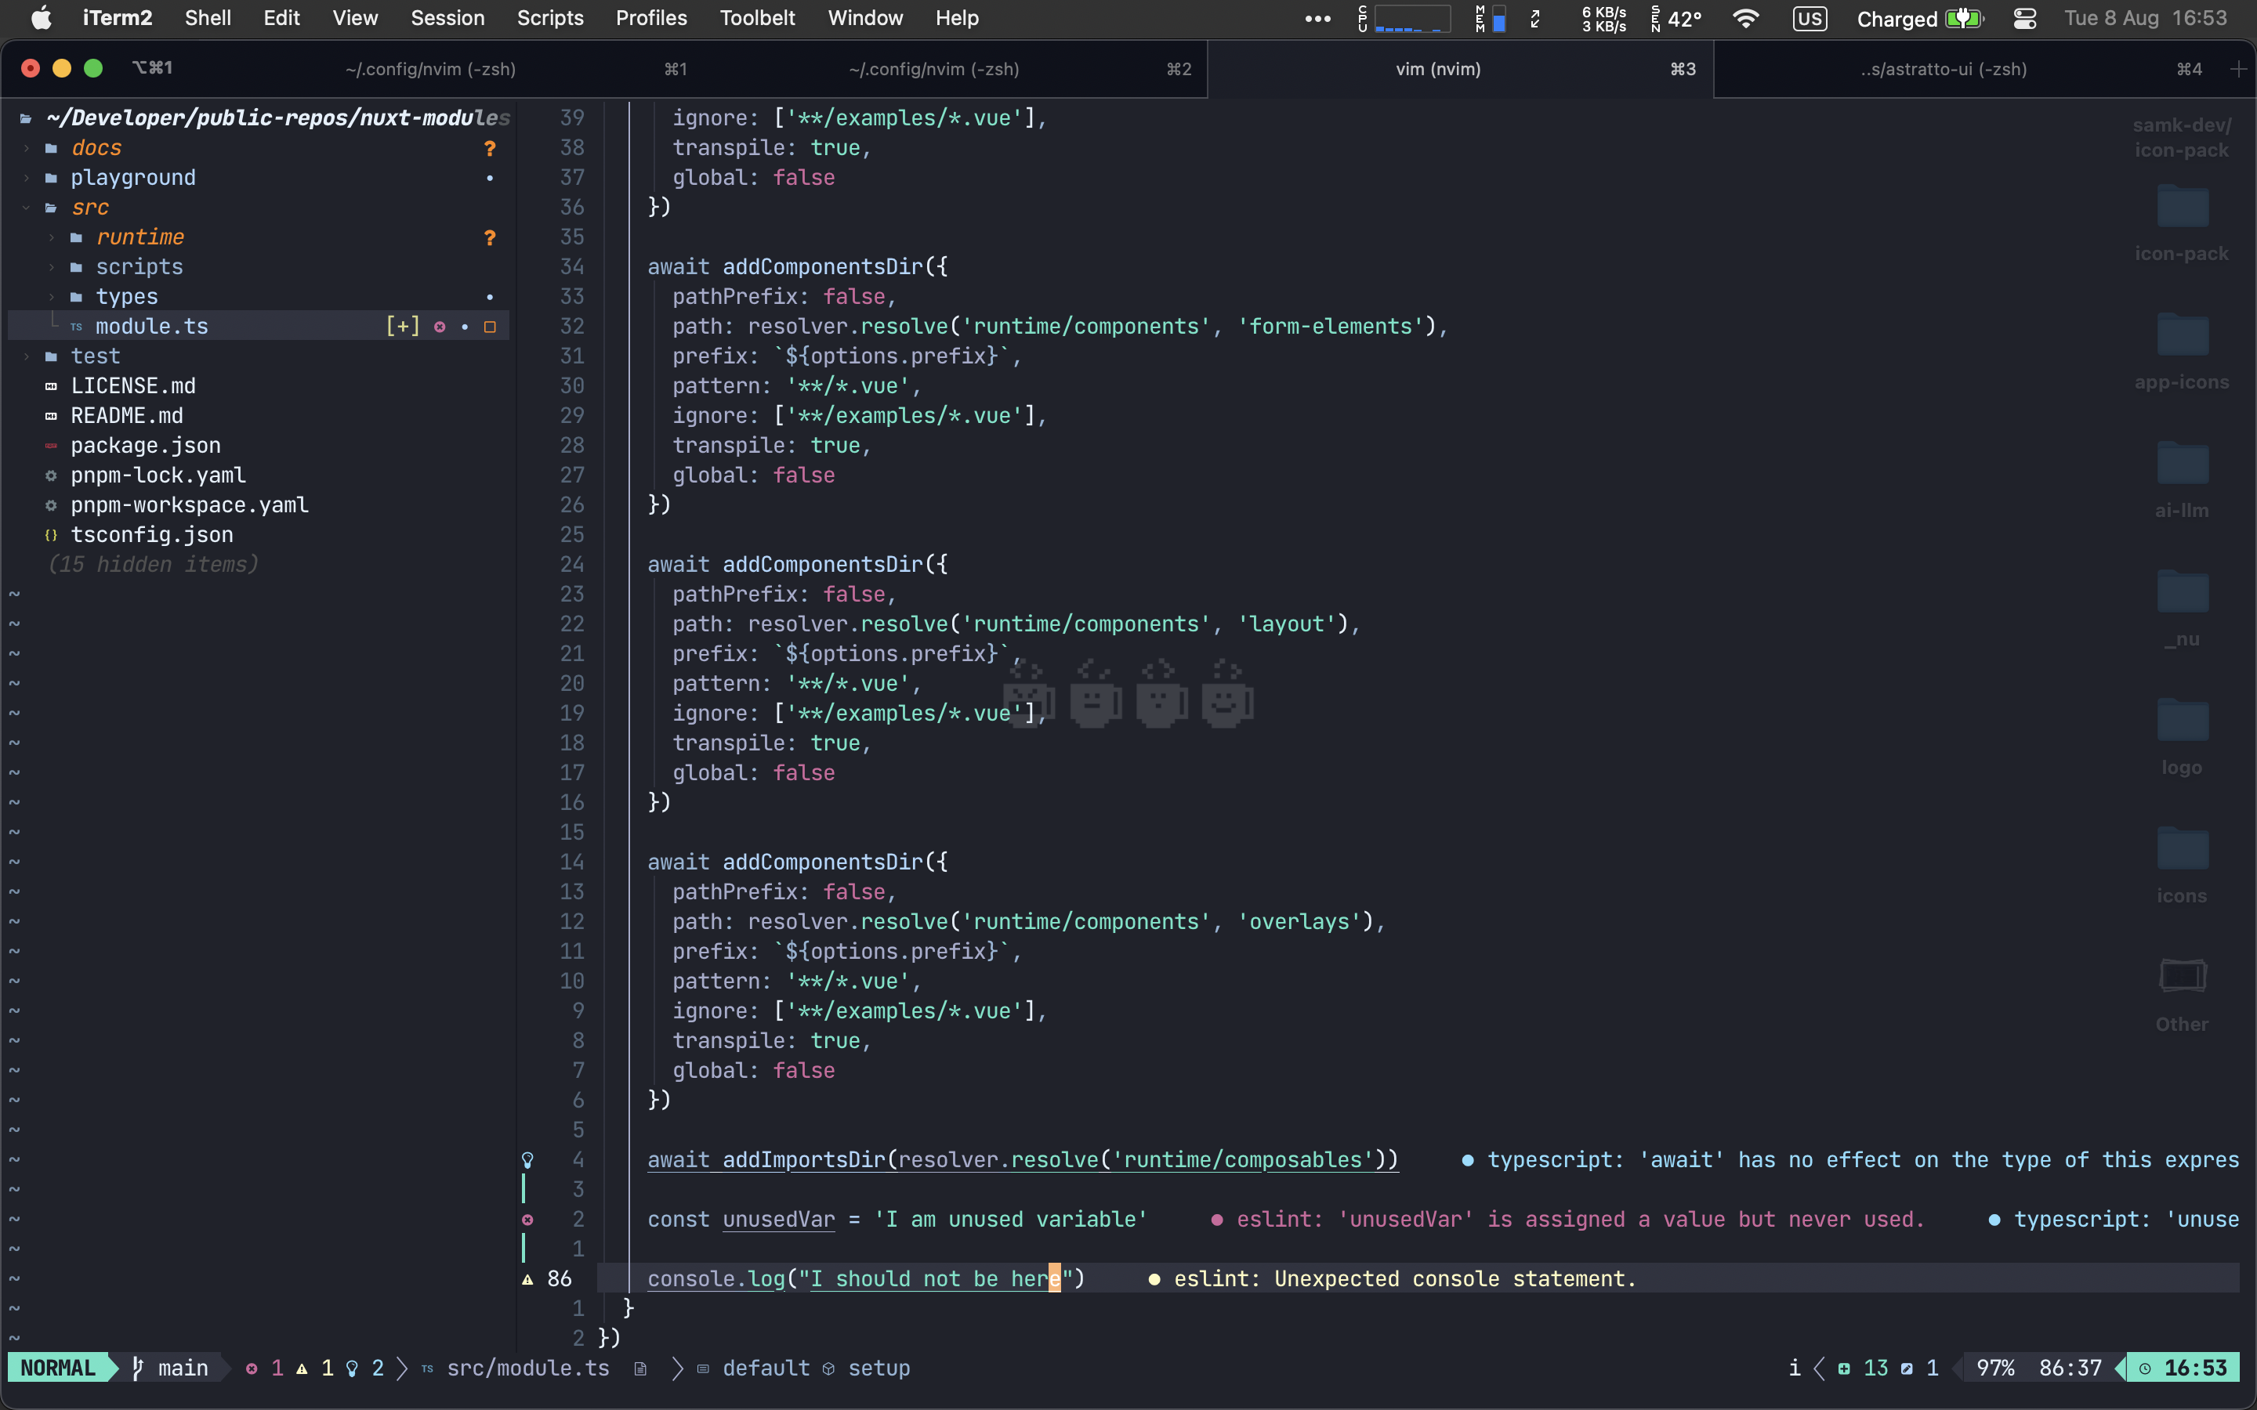Click the NORMAL mode indicator in statusline
This screenshot has height=1410, width=2257.
tap(58, 1367)
